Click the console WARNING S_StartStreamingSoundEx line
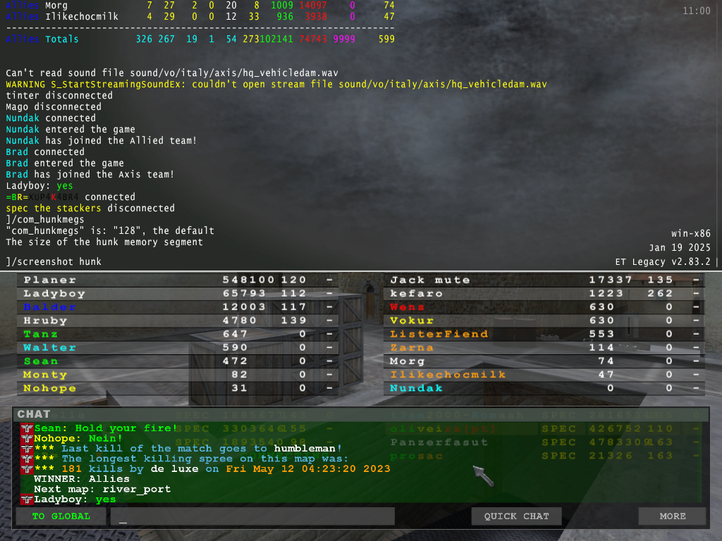The image size is (722, 541). 276,85
